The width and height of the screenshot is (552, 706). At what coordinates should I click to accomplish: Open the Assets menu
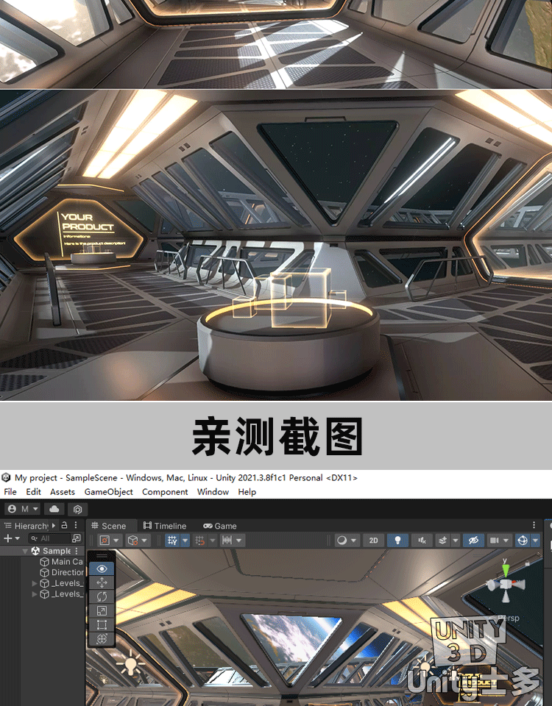coord(62,492)
